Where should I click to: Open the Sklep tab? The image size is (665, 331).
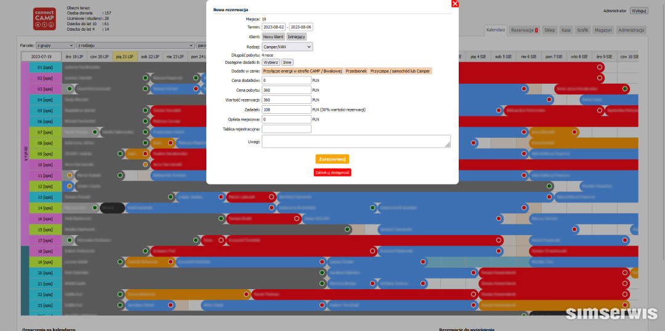(550, 31)
